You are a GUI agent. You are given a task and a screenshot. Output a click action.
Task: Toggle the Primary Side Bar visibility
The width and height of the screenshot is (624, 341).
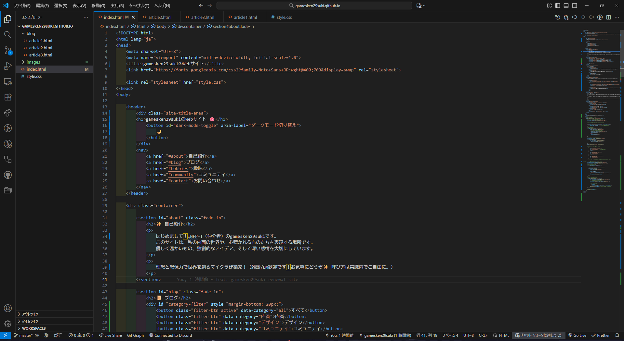click(557, 6)
